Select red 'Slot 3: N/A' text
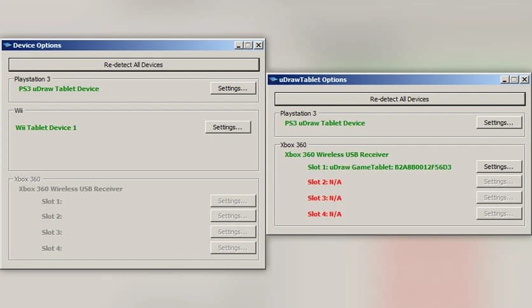532x308 pixels. (325, 198)
